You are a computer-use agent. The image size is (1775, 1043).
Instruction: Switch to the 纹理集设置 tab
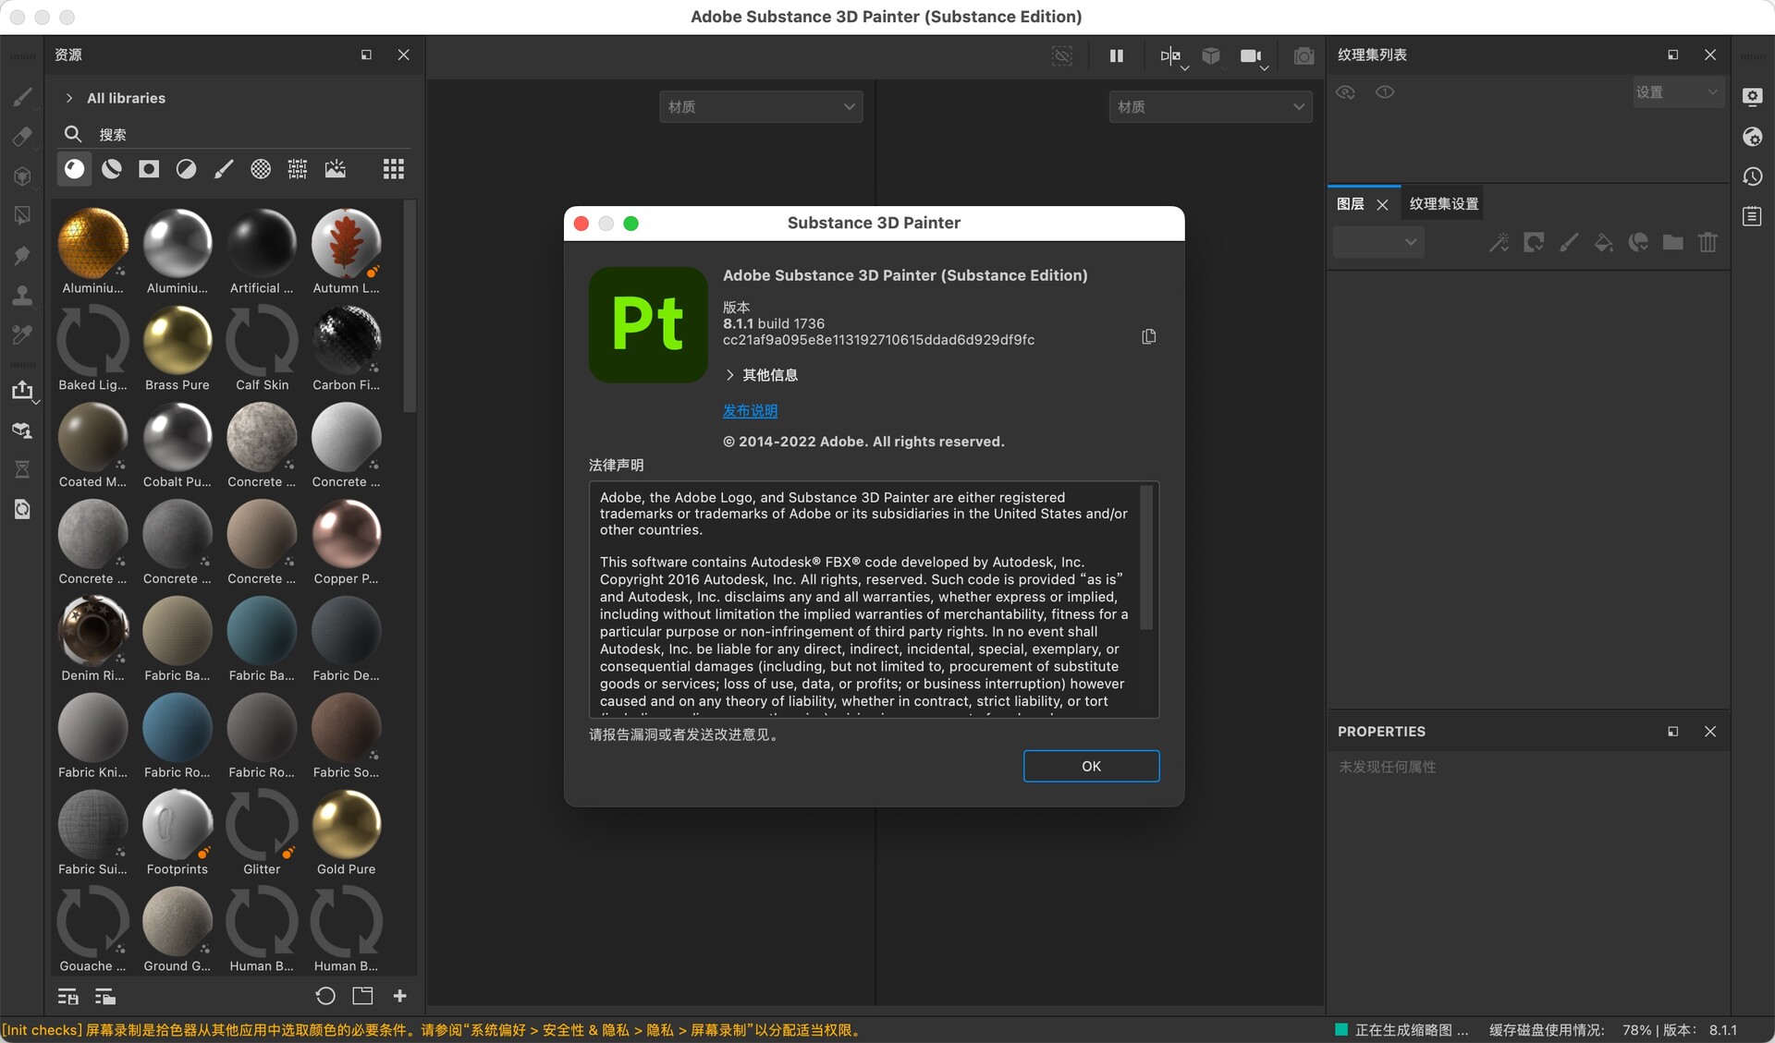[x=1444, y=204]
